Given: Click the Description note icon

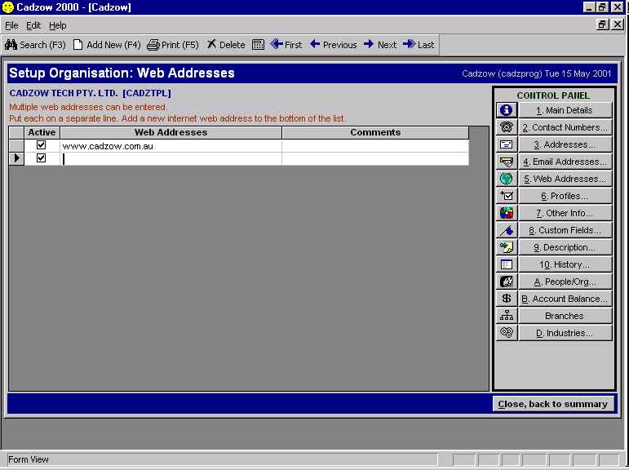Looking at the screenshot, I should pyautogui.click(x=507, y=247).
